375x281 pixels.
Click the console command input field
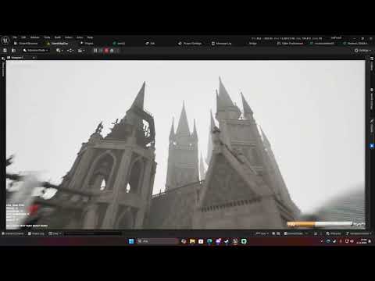pos(92,233)
